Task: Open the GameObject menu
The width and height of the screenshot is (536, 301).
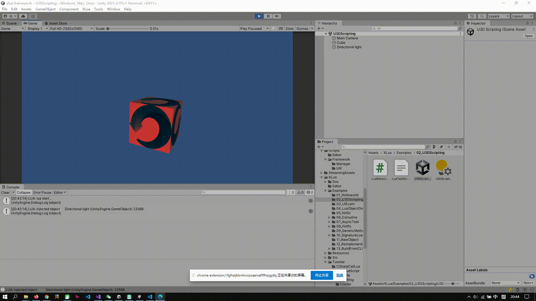Action: 45,9
